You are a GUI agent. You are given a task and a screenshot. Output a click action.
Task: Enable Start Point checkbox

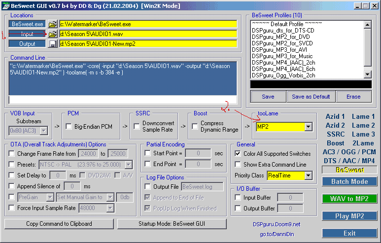click(147, 153)
